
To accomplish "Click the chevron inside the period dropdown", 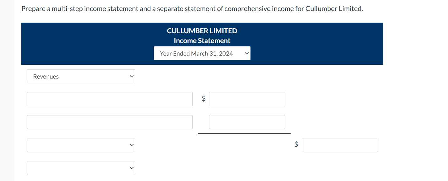I will coord(247,53).
